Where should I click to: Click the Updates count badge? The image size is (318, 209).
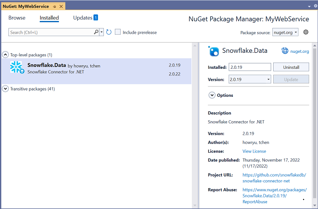point(96,18)
